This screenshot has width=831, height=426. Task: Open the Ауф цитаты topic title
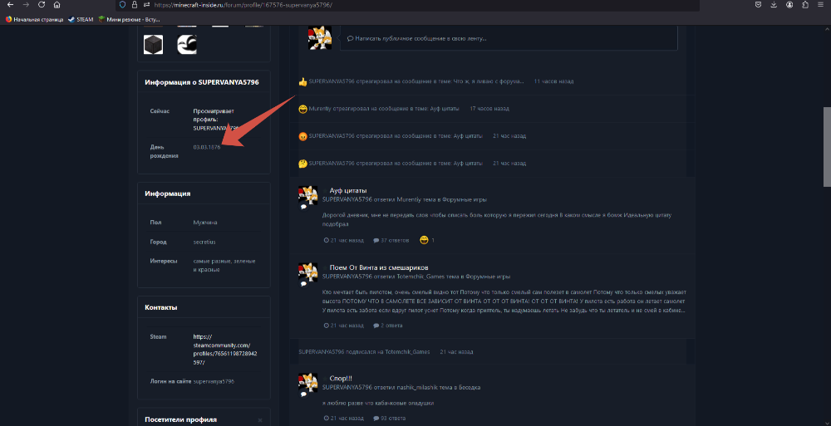click(347, 191)
